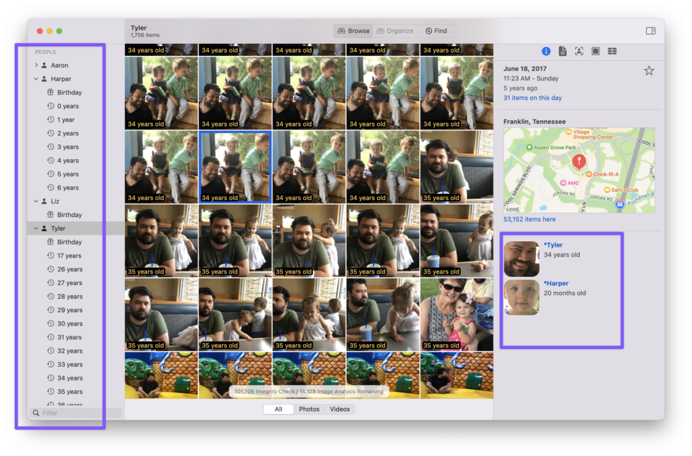692x456 pixels.
Task: Show only Photos tab
Action: click(309, 409)
